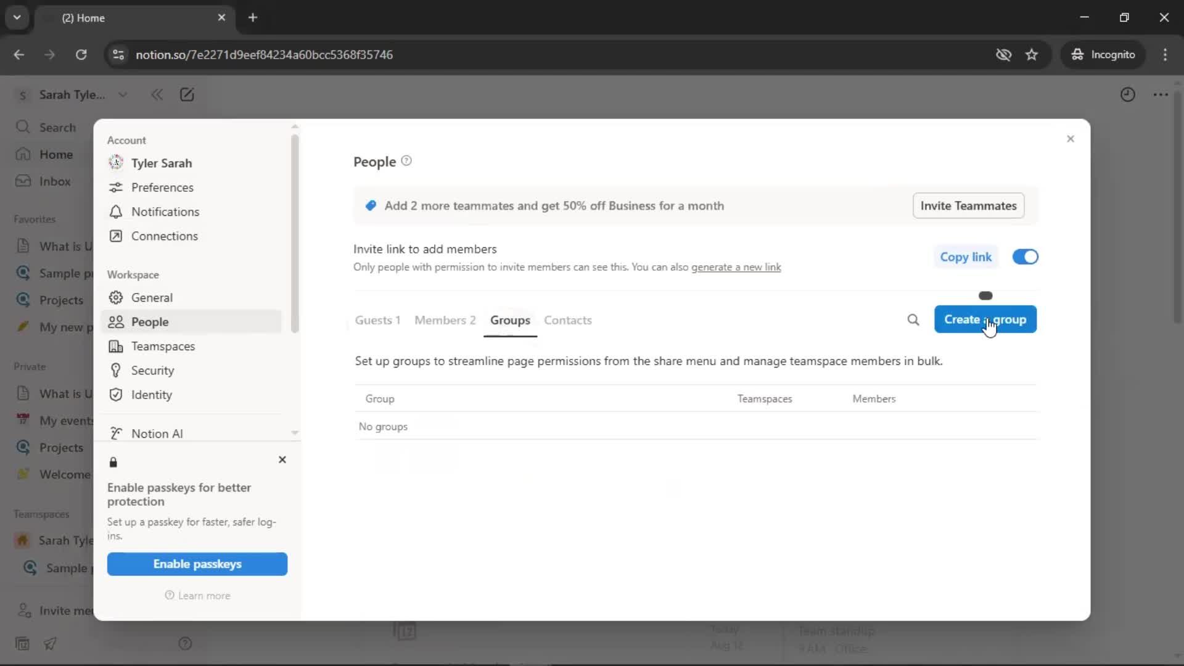
Task: Click the Teamspaces column header
Action: click(x=765, y=399)
